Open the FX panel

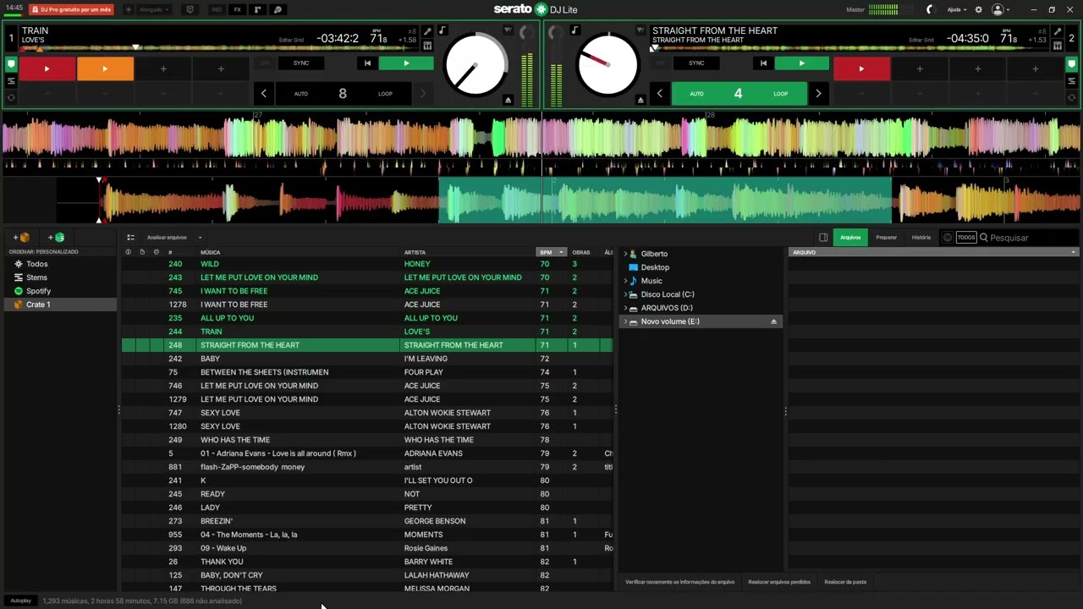point(237,9)
